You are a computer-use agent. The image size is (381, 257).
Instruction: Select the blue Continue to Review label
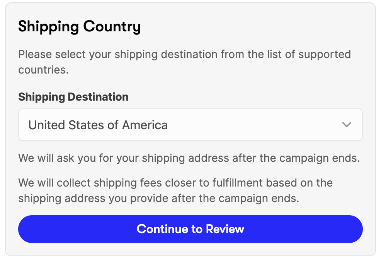[190, 229]
